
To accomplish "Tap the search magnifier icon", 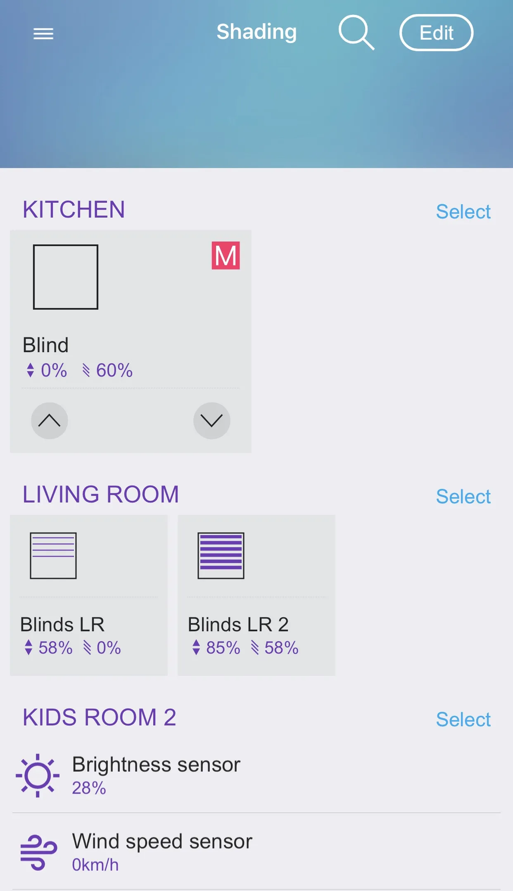I will click(356, 32).
